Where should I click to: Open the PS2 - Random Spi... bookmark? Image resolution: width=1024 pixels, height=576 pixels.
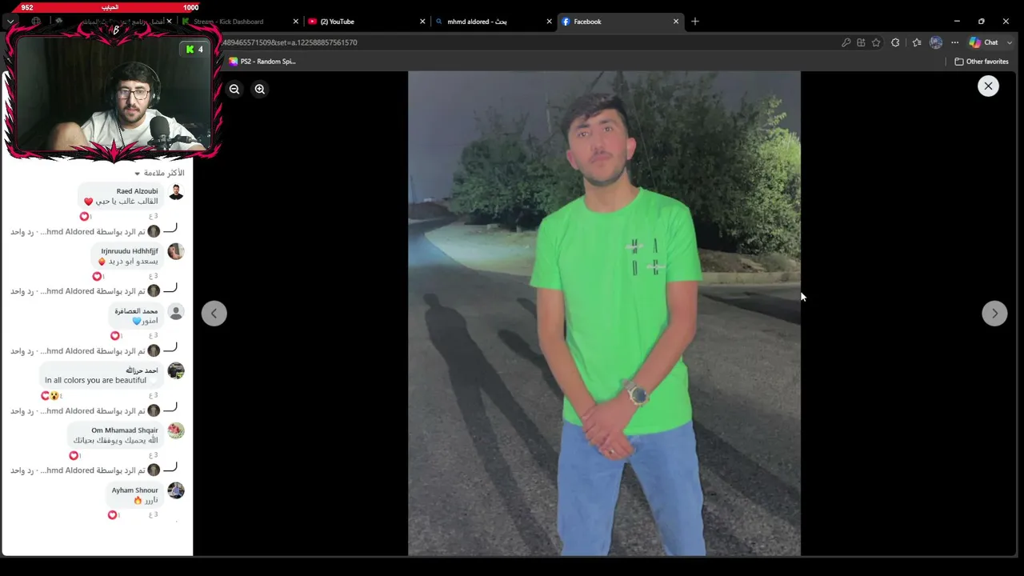[x=262, y=62]
